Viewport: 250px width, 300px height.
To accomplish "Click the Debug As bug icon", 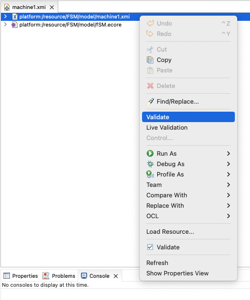I will pyautogui.click(x=150, y=164).
